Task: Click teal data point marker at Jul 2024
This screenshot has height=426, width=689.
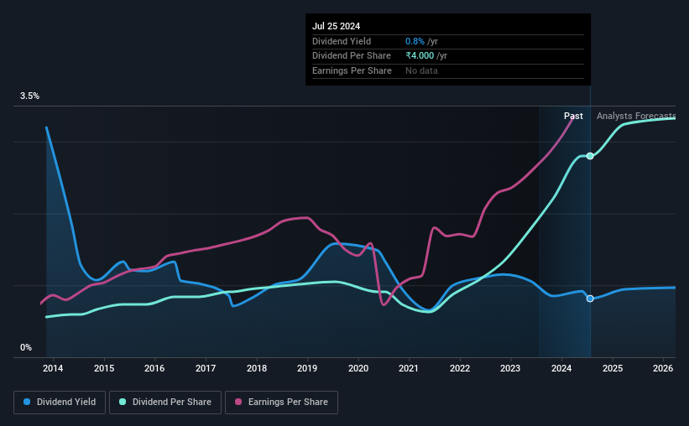Action: coord(590,156)
